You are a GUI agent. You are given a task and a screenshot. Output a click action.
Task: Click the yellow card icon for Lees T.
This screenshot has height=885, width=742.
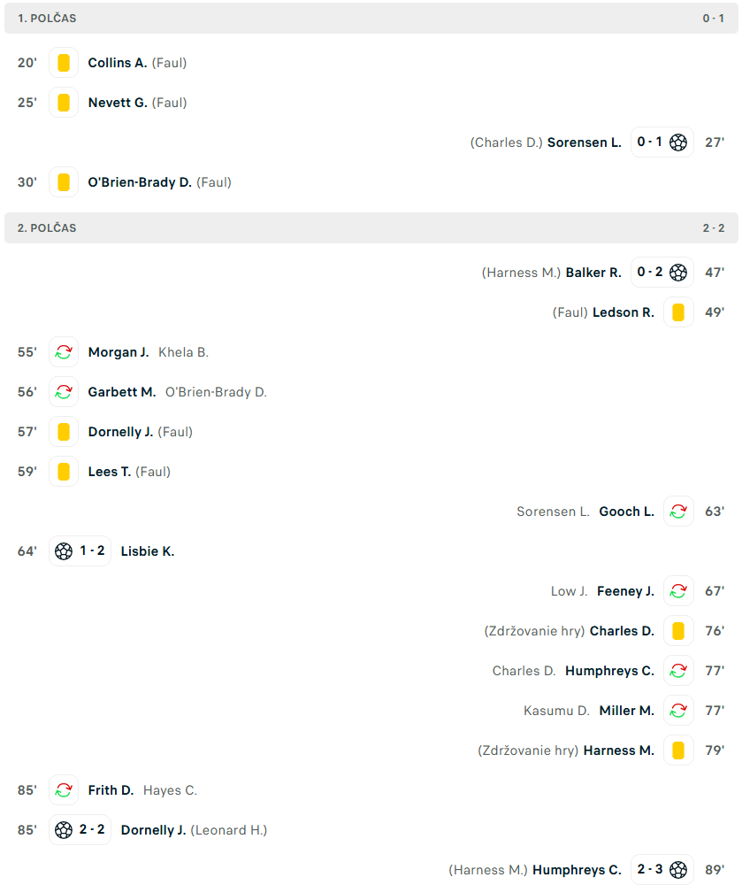coord(64,472)
